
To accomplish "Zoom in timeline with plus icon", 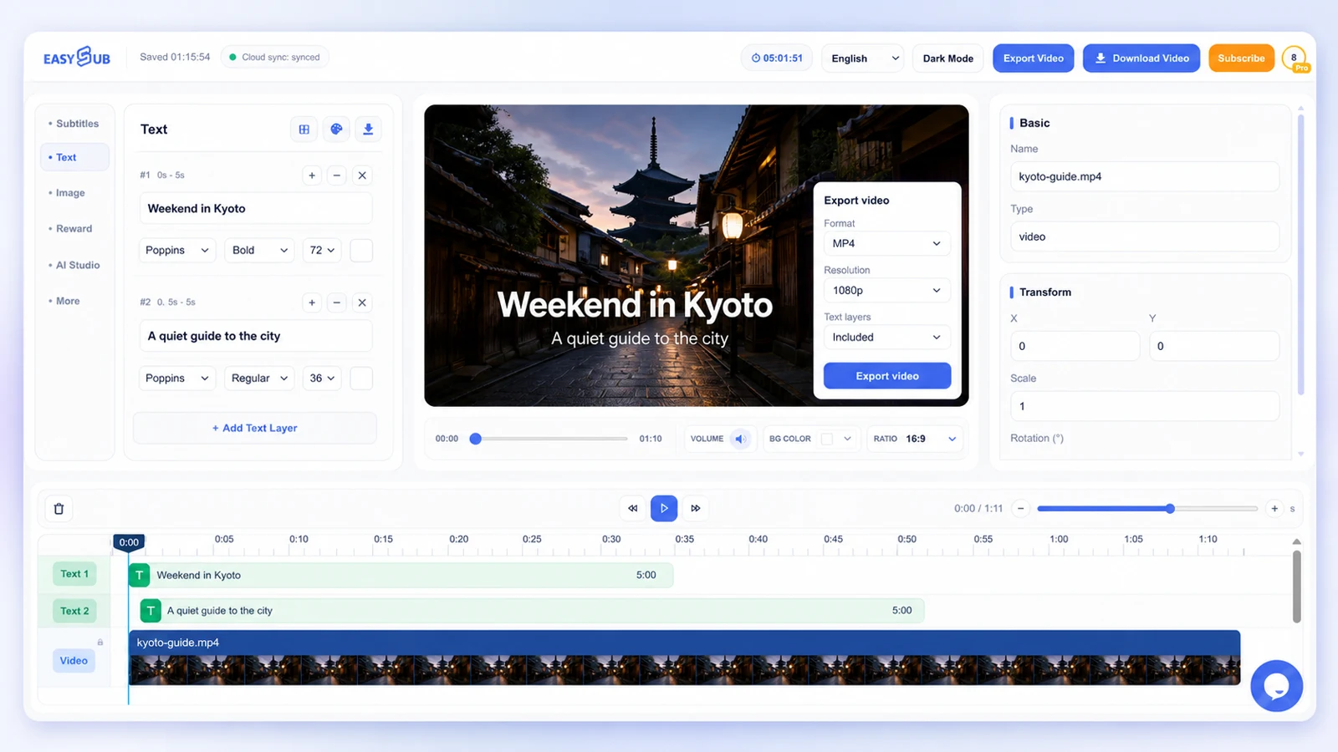I will coord(1274,508).
